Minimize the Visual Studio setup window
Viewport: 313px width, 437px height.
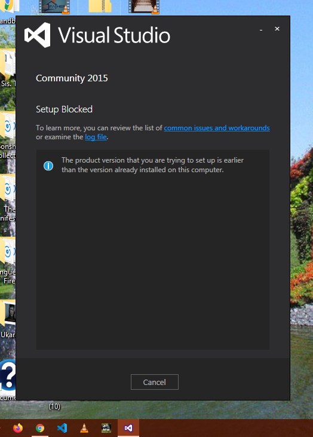pyautogui.click(x=261, y=29)
